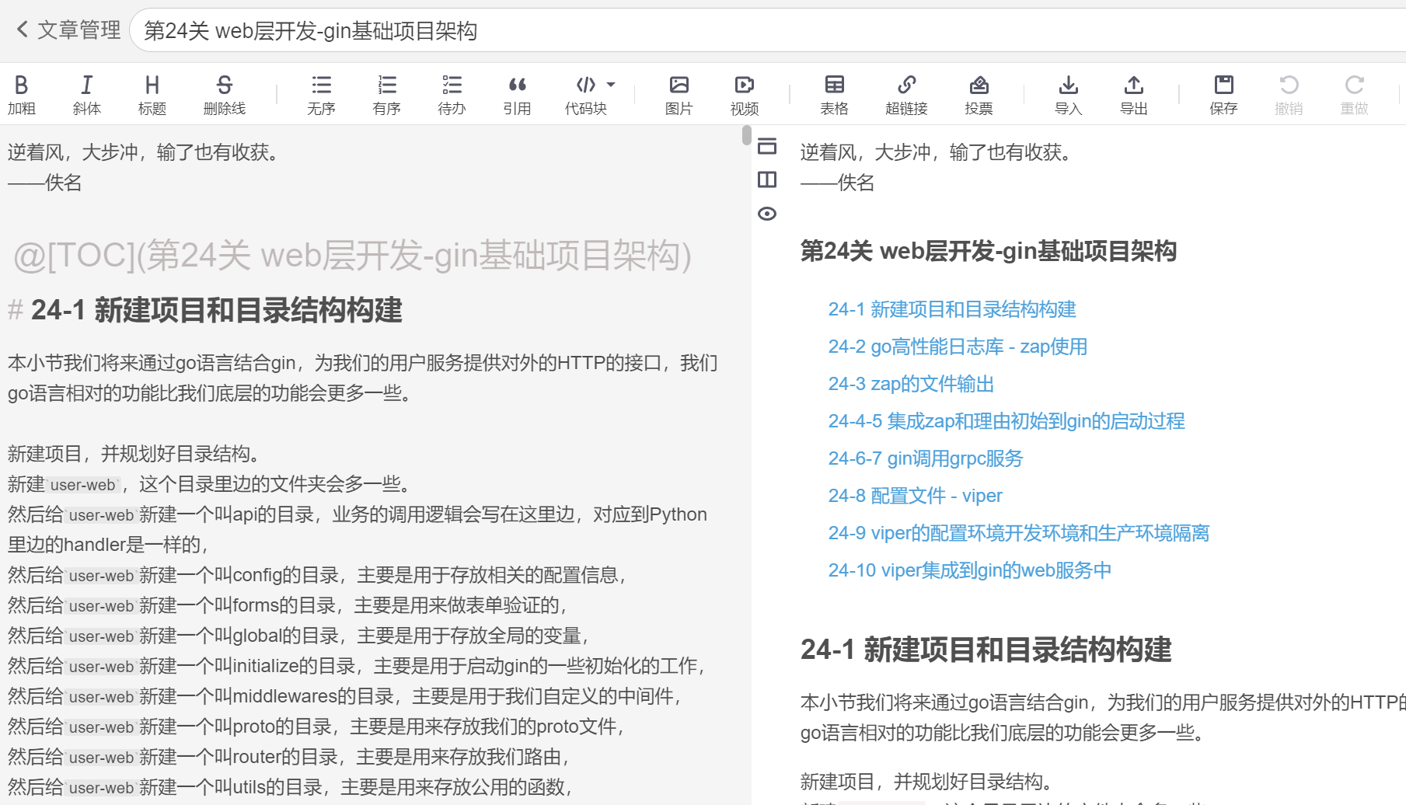Add a hyperlink via the 超链接 icon
The width and height of the screenshot is (1406, 805).
[906, 93]
